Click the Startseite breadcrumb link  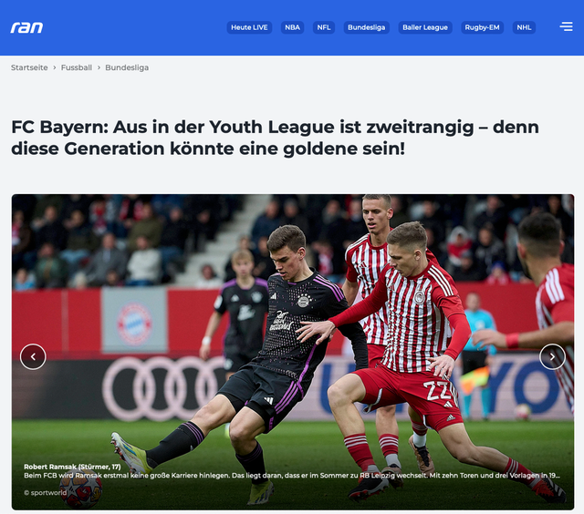tap(29, 67)
